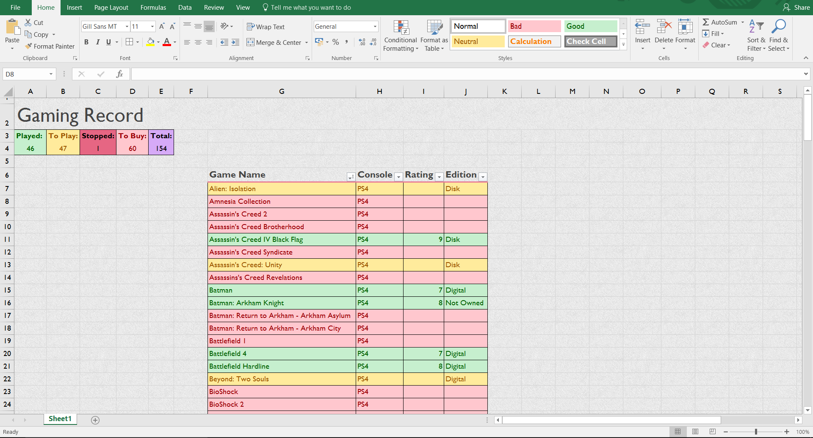The image size is (813, 438).
Task: Click the Insert Function fx icon
Action: click(x=119, y=74)
